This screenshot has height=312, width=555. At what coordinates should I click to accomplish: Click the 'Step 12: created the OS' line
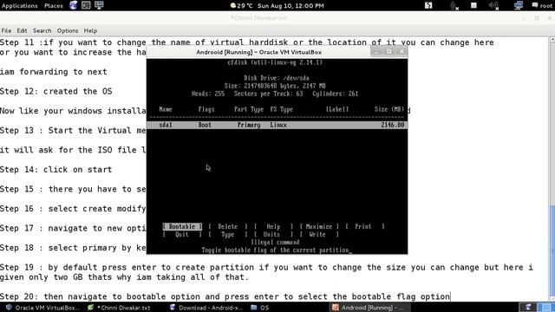55,91
